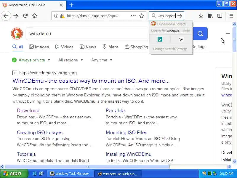The width and height of the screenshot is (237, 178).
Task: Click the horizontal scrollbar thumb
Action: (87, 167)
